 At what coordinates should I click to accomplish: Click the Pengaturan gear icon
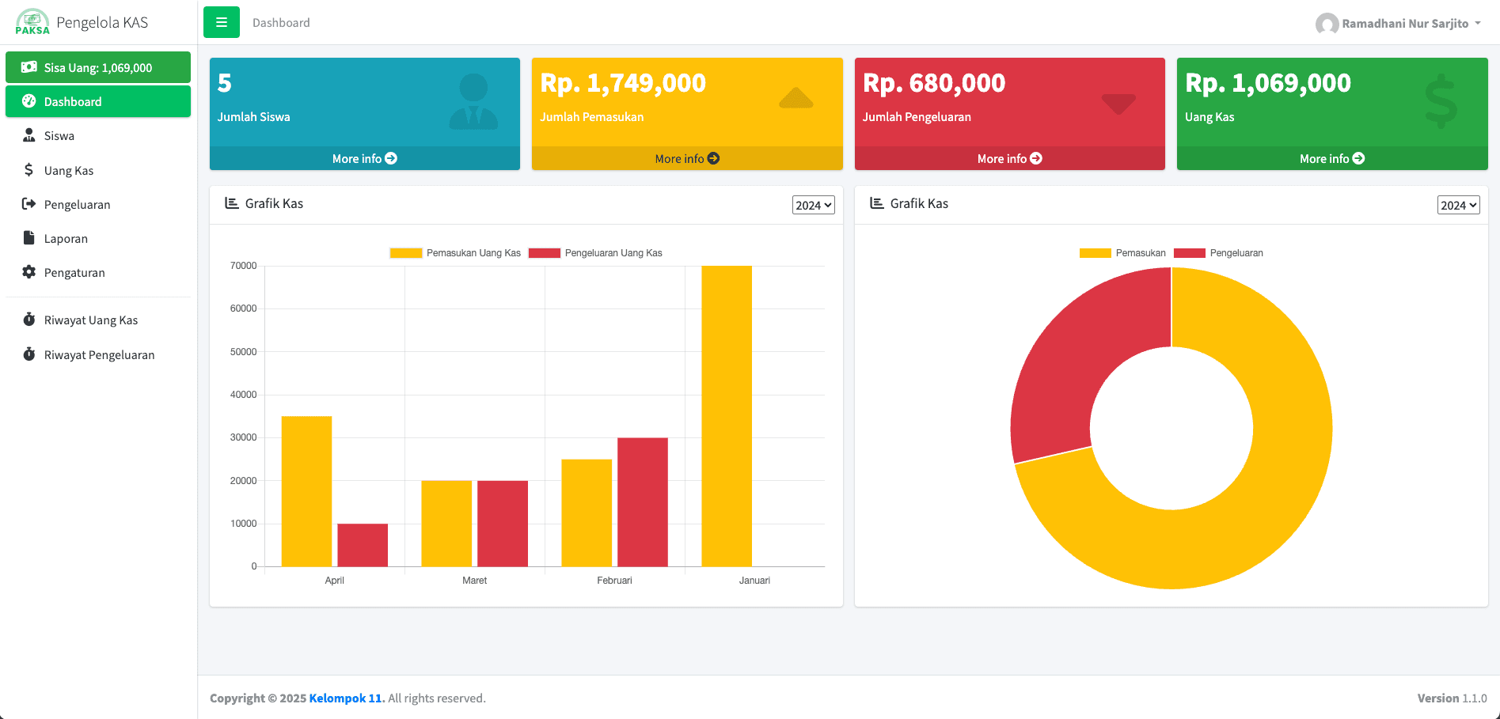tap(29, 272)
